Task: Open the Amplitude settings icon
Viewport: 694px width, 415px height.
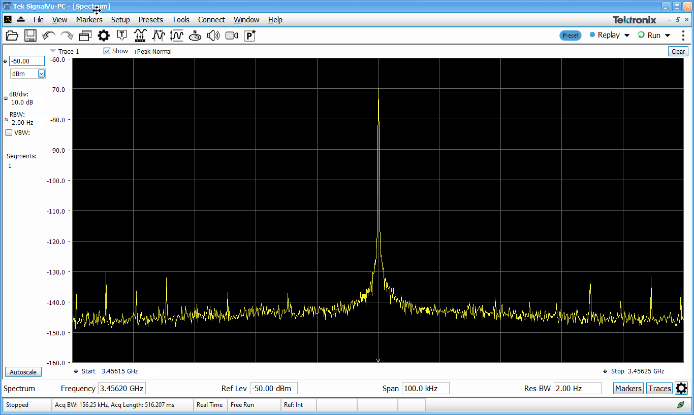Action: click(x=177, y=36)
